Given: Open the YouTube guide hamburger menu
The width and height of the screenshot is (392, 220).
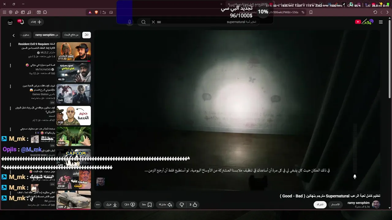Looking at the screenshot, I should point(381,22).
